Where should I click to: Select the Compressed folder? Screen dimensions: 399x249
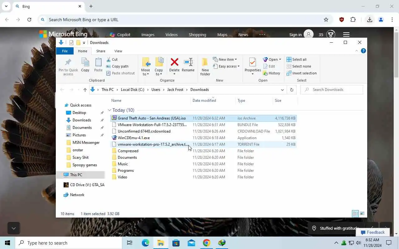(x=203, y=151)
